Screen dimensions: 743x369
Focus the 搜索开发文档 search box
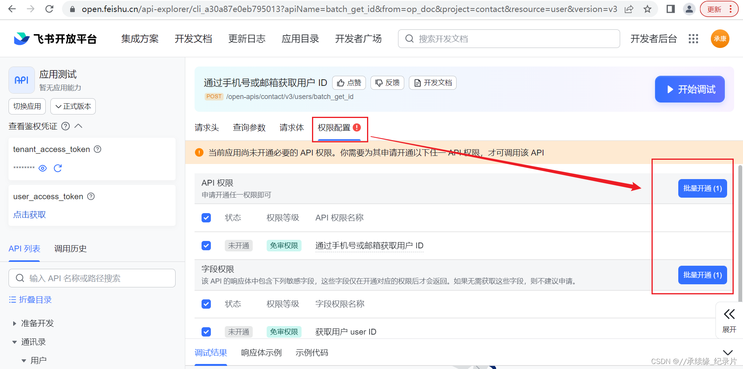(509, 39)
